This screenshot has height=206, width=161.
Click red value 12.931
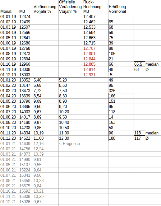(95, 75)
